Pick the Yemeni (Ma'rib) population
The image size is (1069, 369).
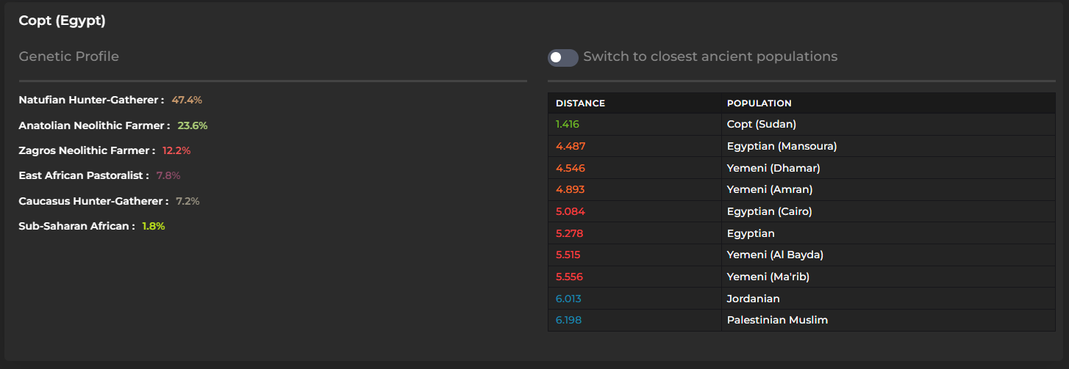768,277
